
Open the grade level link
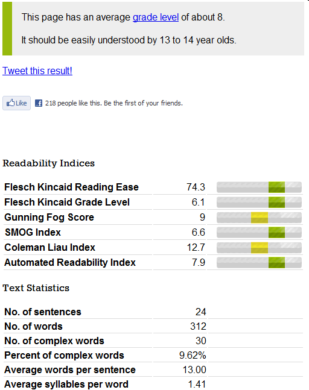[156, 17]
